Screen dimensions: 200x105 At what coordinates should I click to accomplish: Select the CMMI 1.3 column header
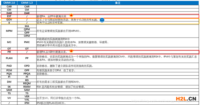tap(27, 3)
